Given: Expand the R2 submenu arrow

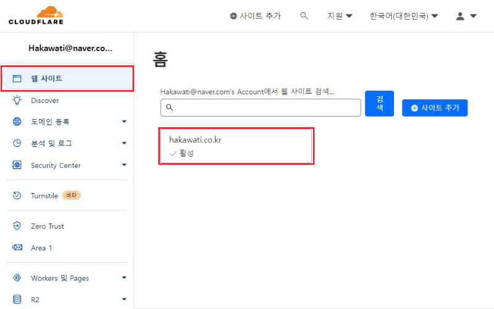Looking at the screenshot, I should (124, 299).
